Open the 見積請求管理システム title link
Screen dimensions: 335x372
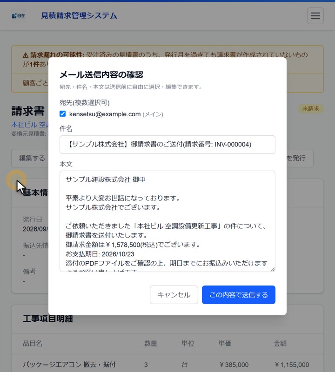79,16
